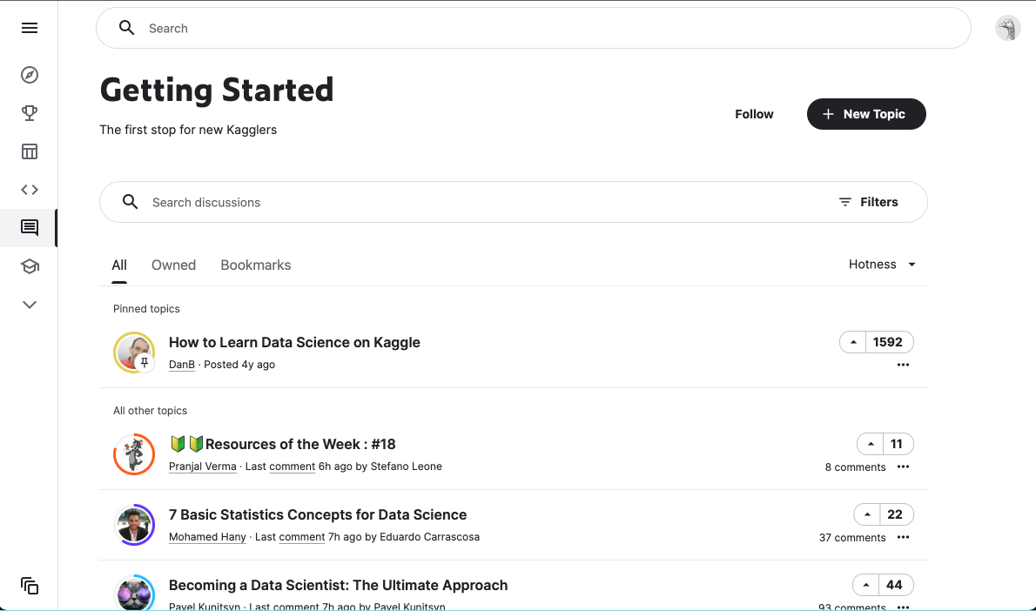The height and width of the screenshot is (611, 1036).
Task: Open the hamburger main menu
Action: point(29,28)
